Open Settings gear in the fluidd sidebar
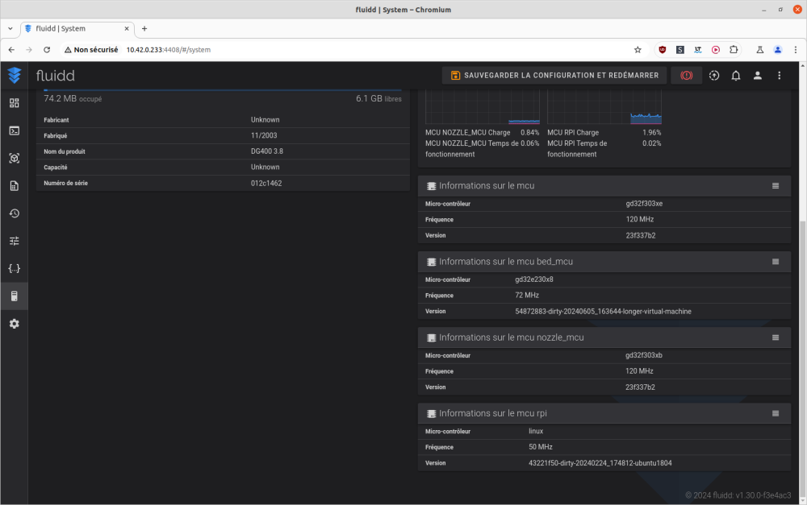This screenshot has height=505, width=807. coord(14,324)
